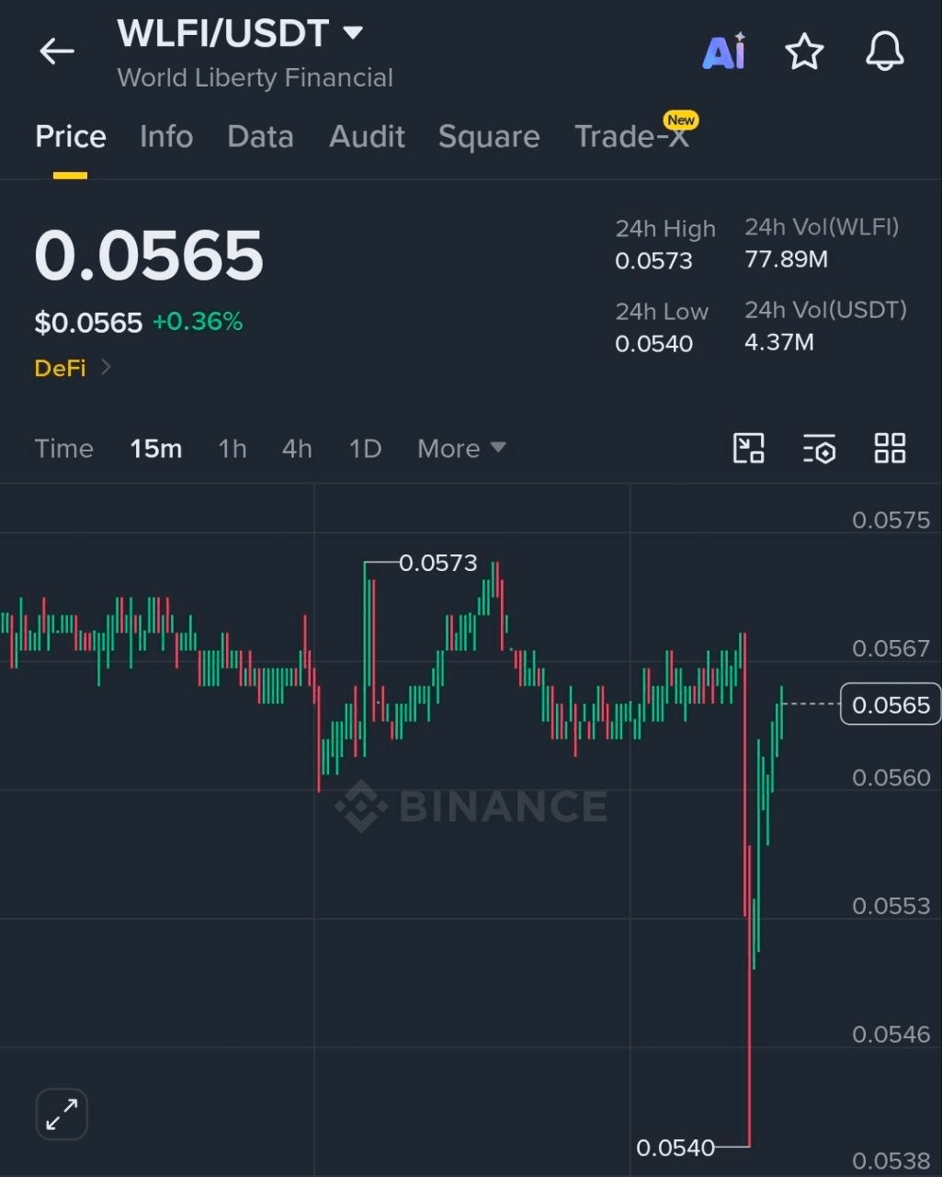Image resolution: width=942 pixels, height=1177 pixels.
Task: Switch to the Info tab
Action: (166, 137)
